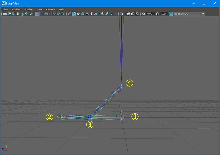The height and width of the screenshot is (155, 220).
Task: Click the Image Plane icon
Action: coord(22,14)
